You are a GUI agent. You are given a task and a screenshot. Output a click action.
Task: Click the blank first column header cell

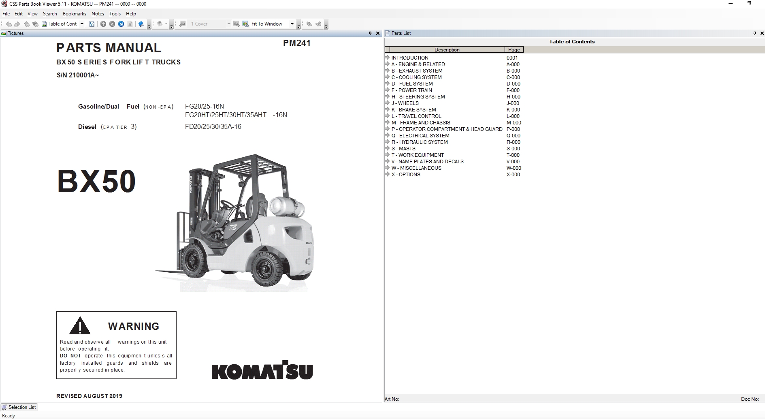coord(387,49)
